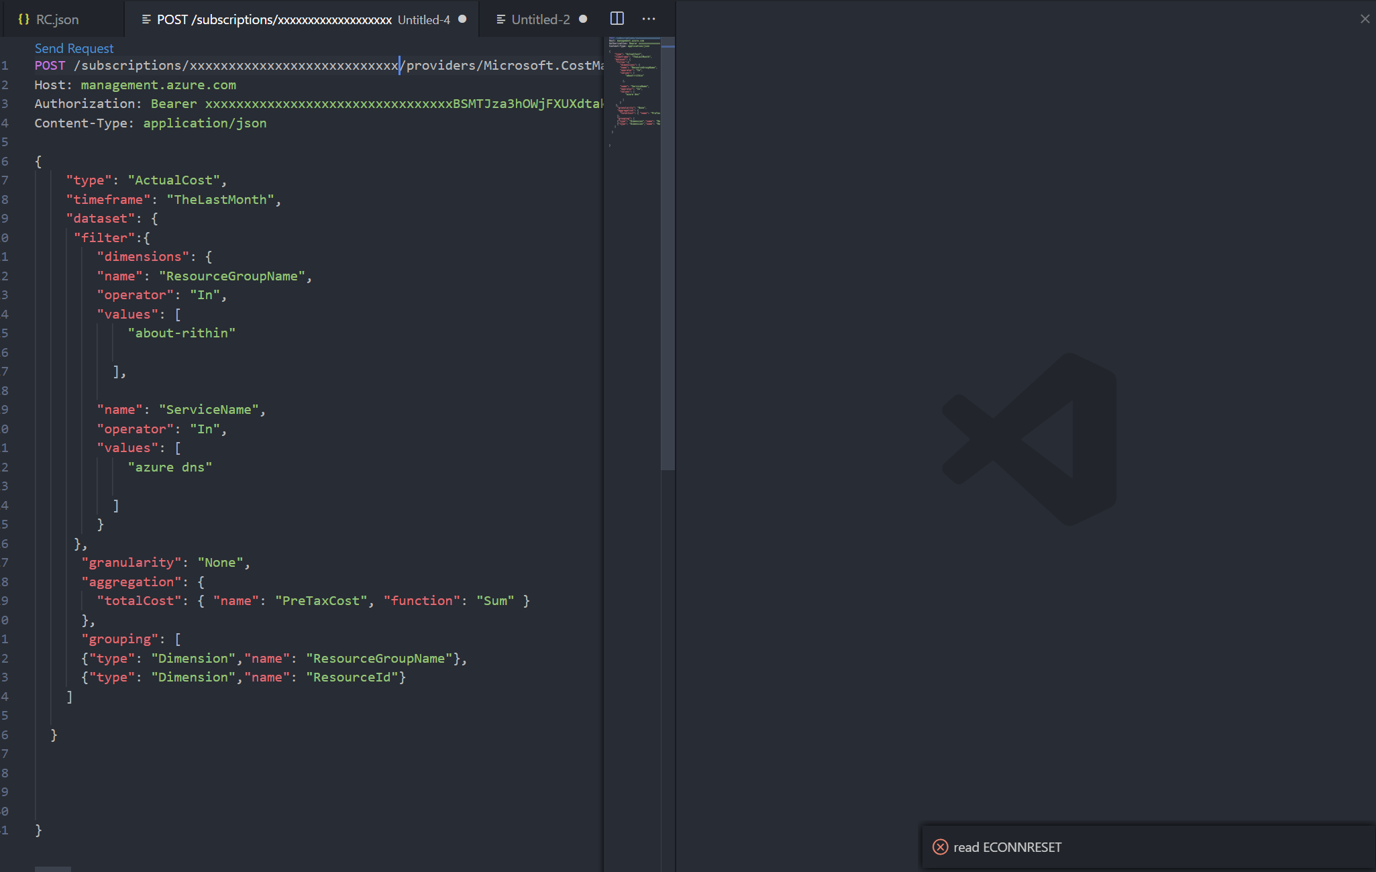
Task: Open the more actions ellipsis menu
Action: [648, 19]
